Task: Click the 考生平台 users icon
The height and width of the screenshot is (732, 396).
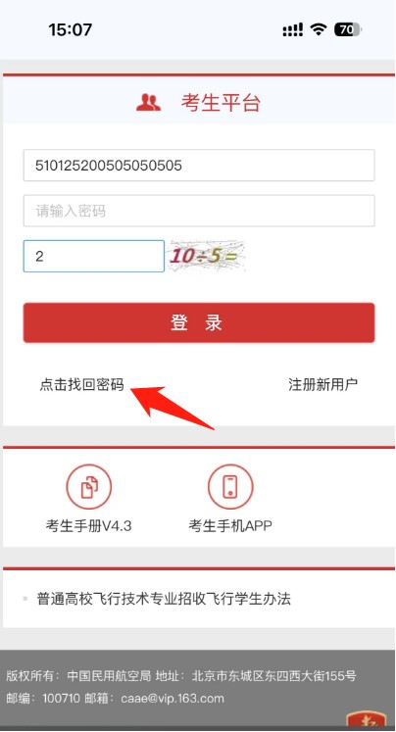Action: click(149, 103)
